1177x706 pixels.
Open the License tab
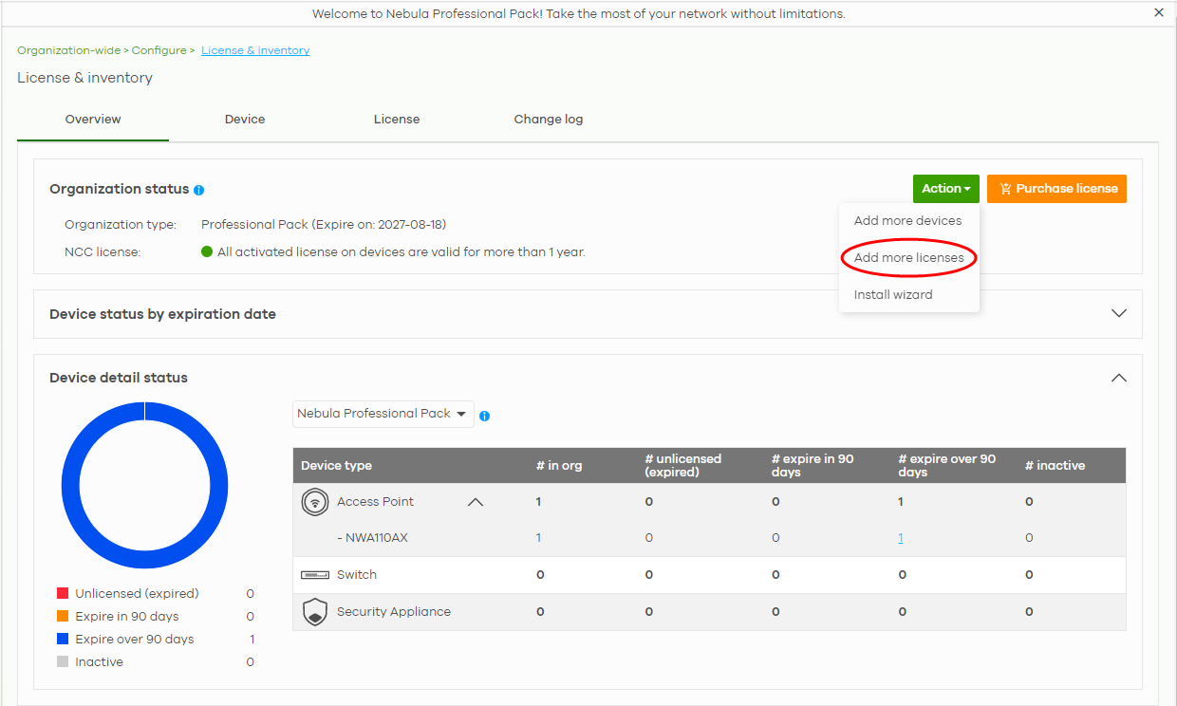click(x=397, y=120)
